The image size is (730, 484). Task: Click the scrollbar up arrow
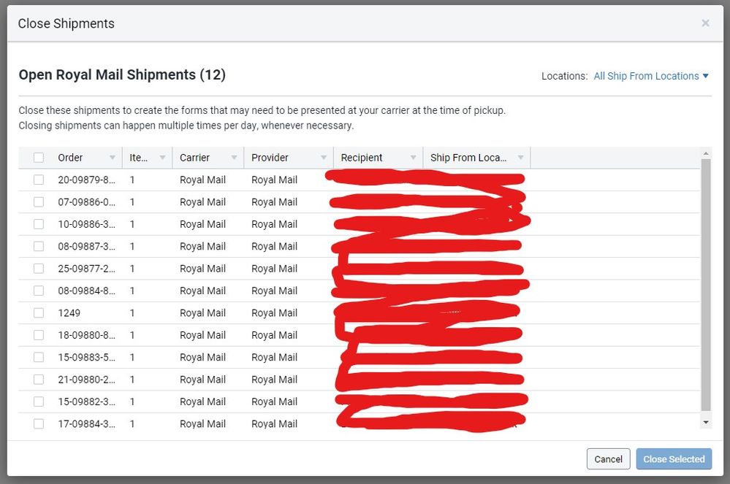click(705, 153)
